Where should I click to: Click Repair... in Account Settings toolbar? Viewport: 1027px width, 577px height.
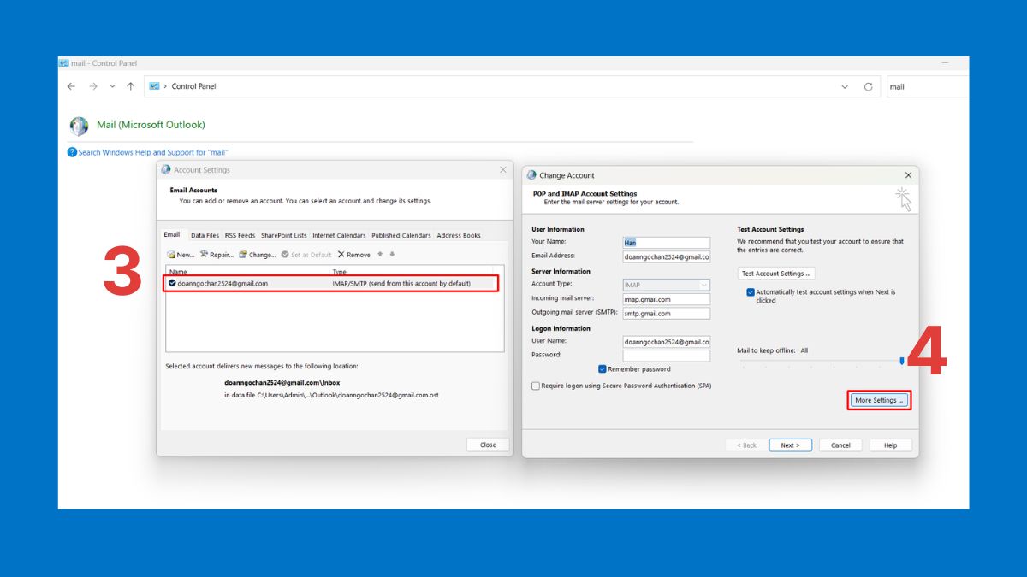click(217, 255)
